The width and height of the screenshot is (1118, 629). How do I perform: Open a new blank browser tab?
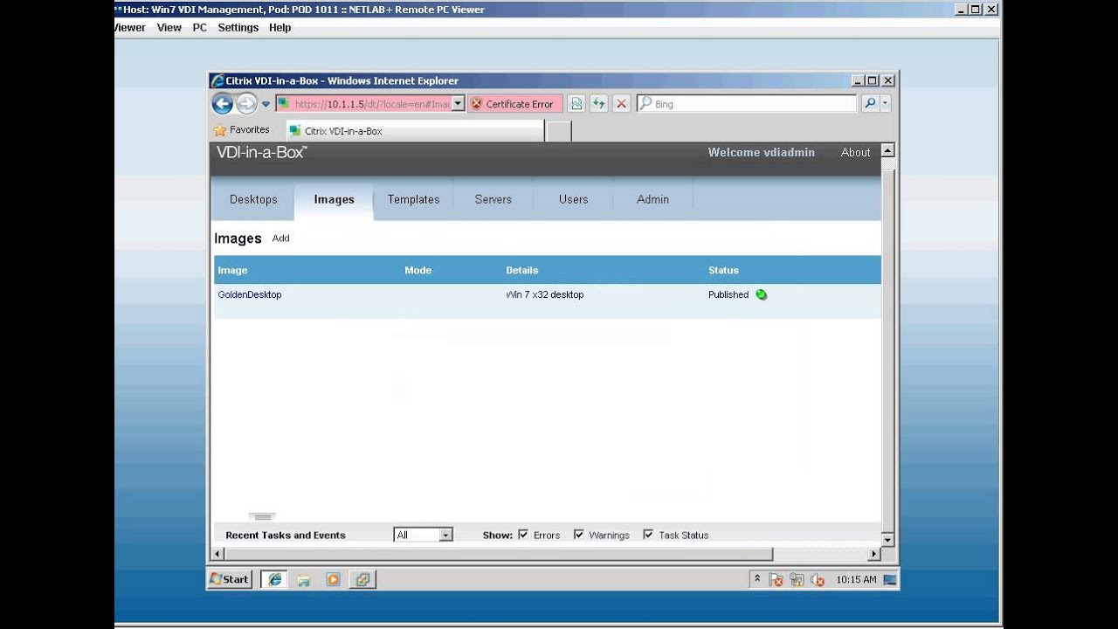[x=558, y=131]
